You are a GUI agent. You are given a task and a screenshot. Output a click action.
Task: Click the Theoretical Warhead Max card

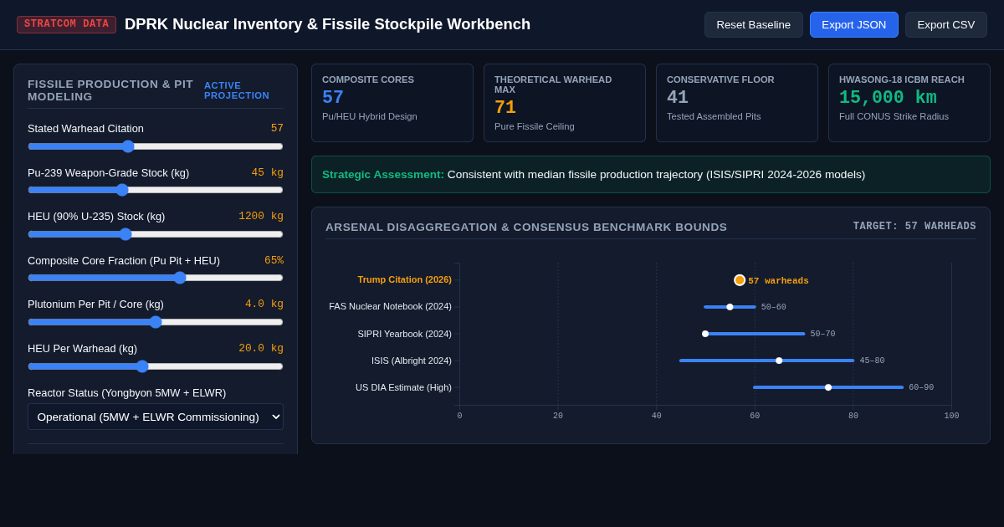[565, 103]
